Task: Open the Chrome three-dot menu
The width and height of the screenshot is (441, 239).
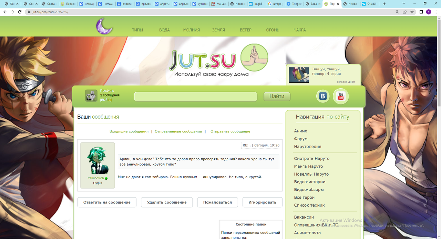Action: [x=435, y=12]
